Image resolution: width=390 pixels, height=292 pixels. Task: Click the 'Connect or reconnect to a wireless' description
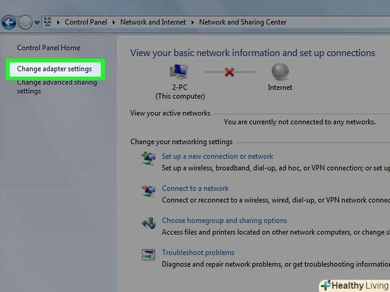tap(276, 200)
